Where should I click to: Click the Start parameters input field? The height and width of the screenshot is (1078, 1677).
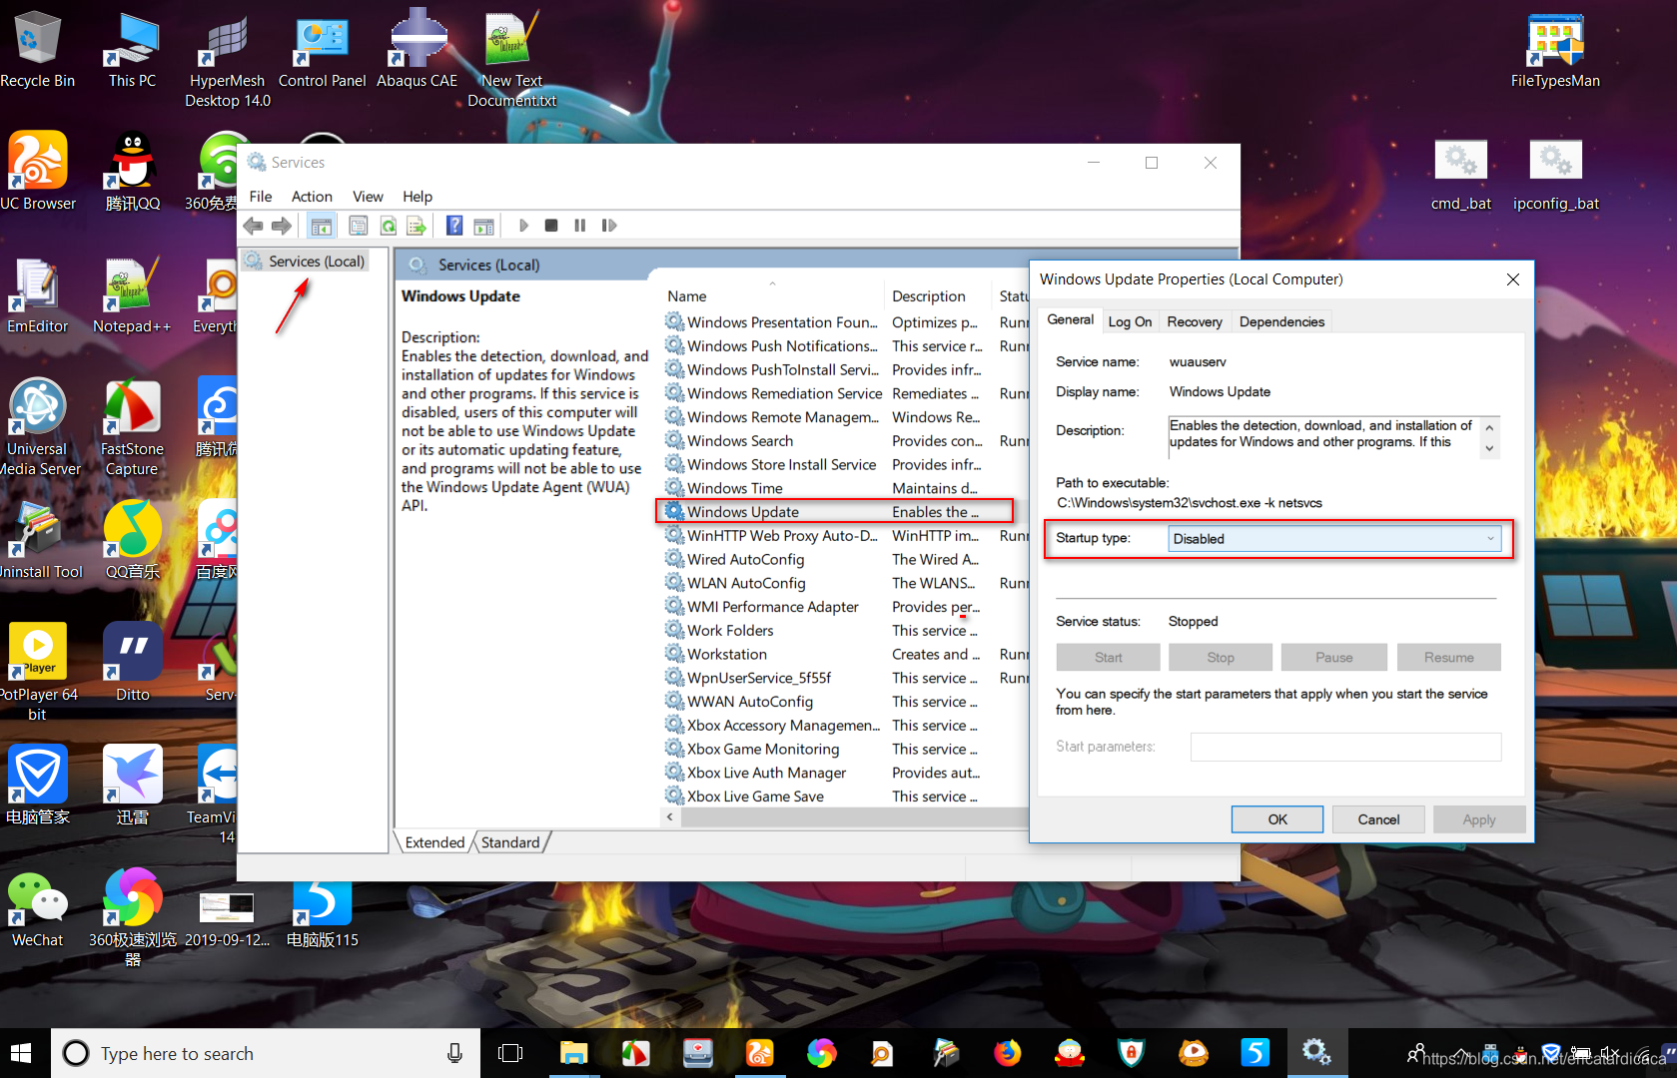1345,747
